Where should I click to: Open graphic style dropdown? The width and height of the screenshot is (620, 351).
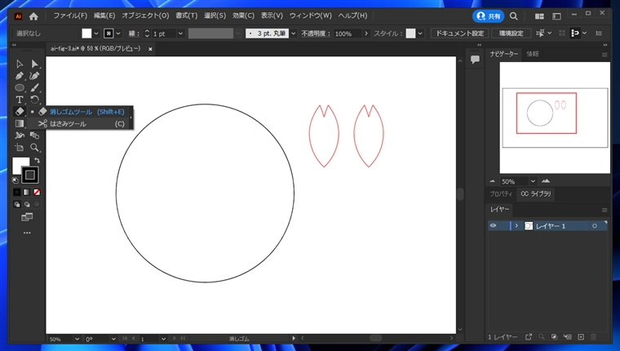420,33
